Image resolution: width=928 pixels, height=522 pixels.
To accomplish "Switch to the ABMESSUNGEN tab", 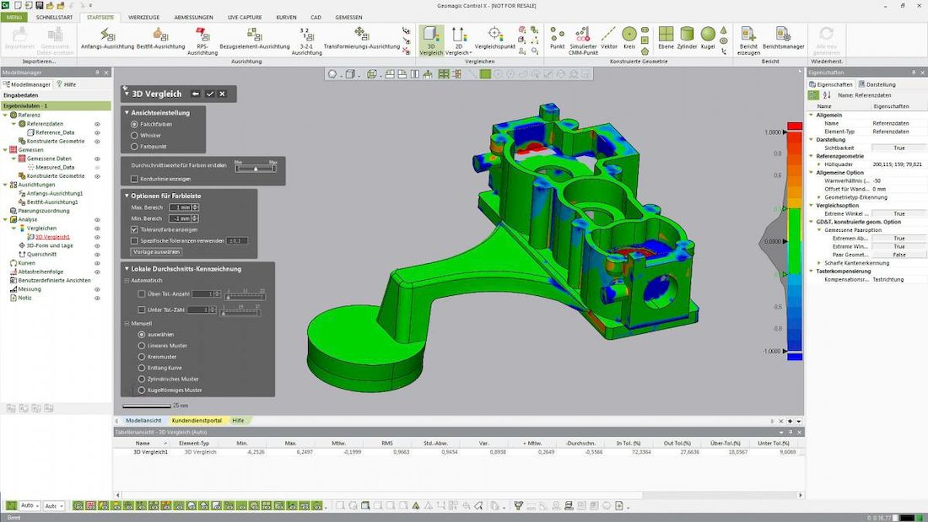I will [193, 17].
